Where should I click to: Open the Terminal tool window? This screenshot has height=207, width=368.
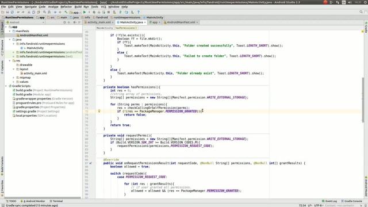(56, 201)
